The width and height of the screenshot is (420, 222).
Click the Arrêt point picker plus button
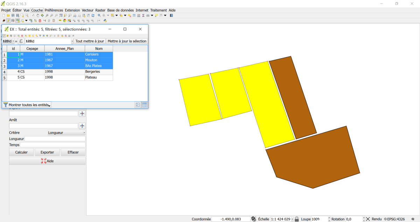[x=82, y=126]
